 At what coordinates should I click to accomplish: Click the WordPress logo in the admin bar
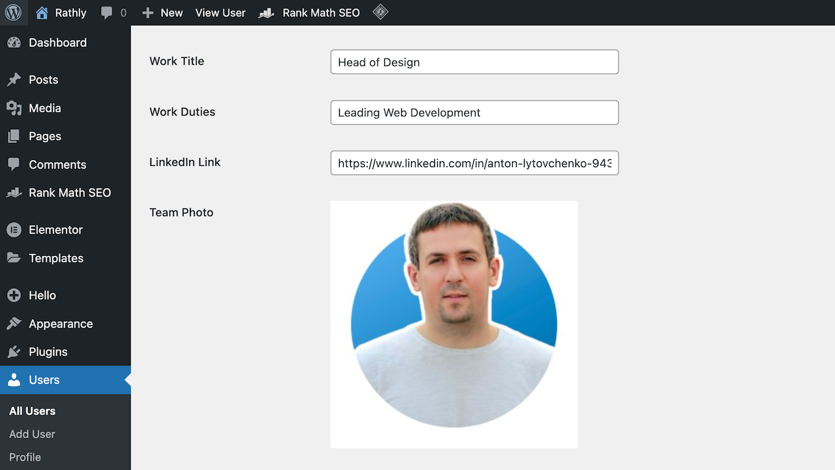coord(13,12)
